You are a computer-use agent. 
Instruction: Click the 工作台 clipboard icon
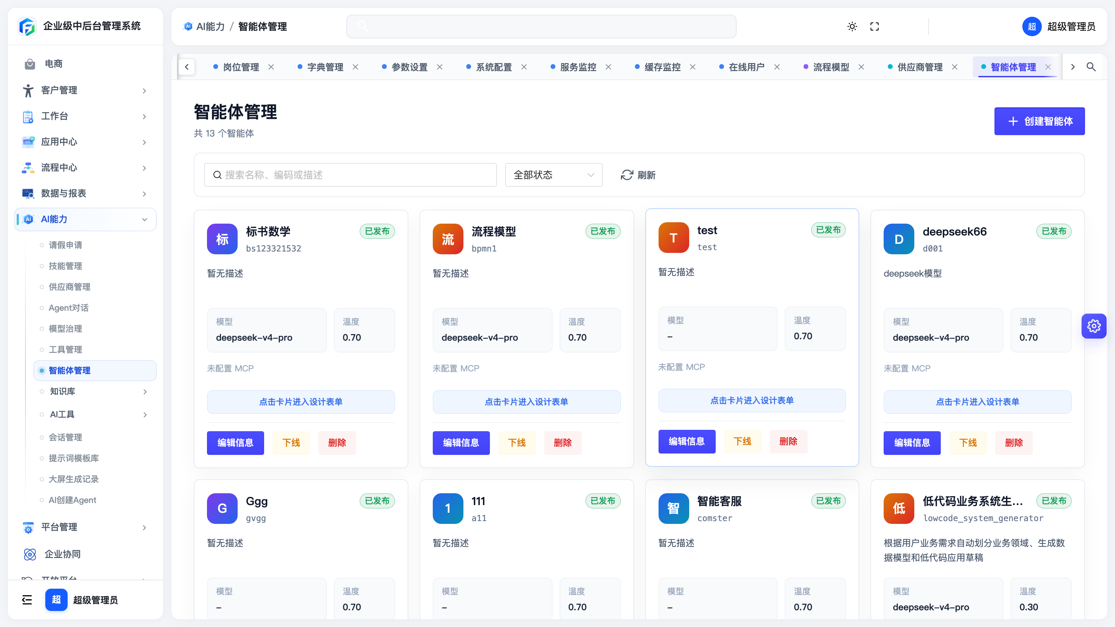pos(28,116)
